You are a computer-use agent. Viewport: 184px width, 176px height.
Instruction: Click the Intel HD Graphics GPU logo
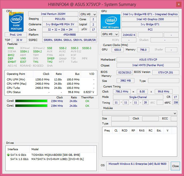coord(111,22)
